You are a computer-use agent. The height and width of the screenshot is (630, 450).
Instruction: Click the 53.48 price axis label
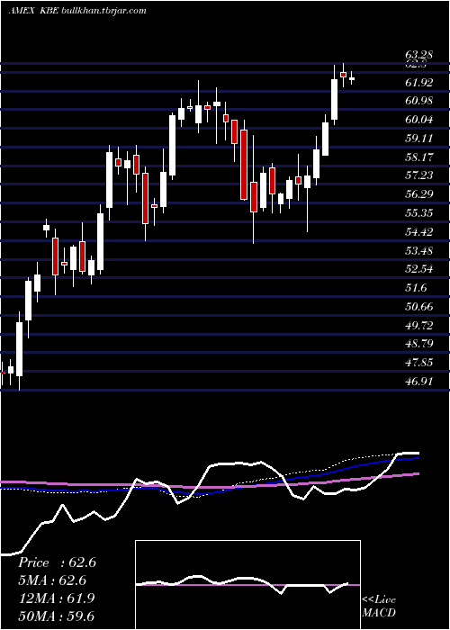(x=419, y=251)
